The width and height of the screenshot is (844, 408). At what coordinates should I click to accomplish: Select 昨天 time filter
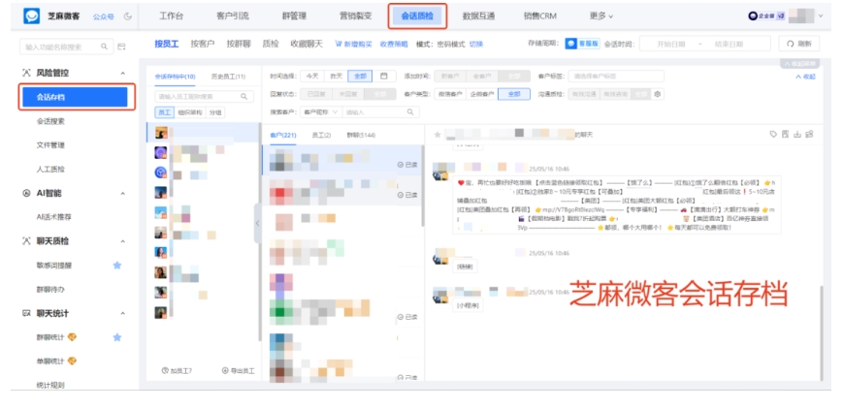tap(337, 77)
